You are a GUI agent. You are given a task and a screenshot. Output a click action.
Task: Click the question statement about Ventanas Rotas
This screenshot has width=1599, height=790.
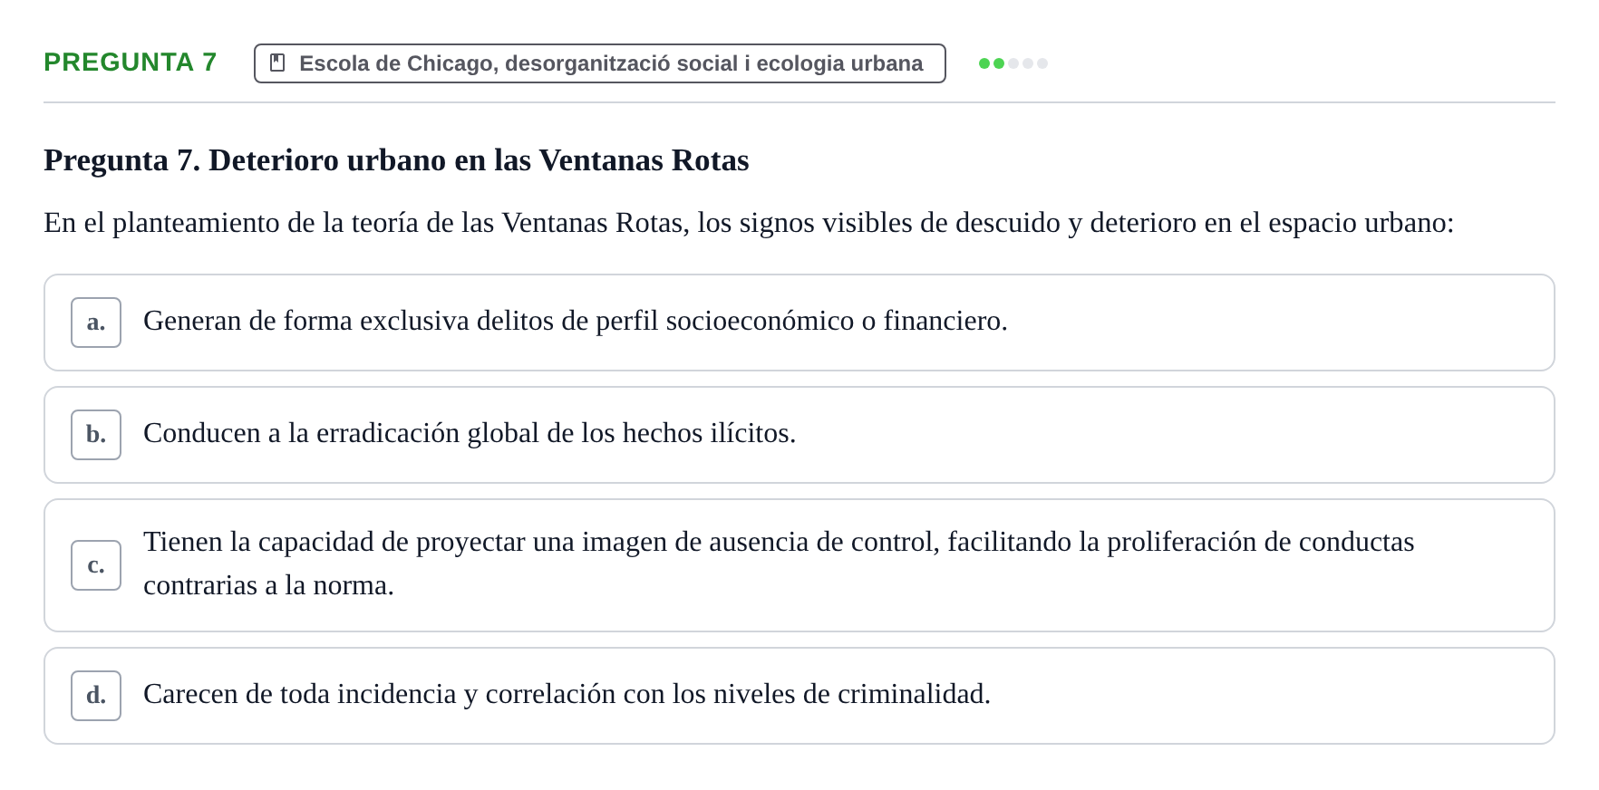tap(749, 223)
